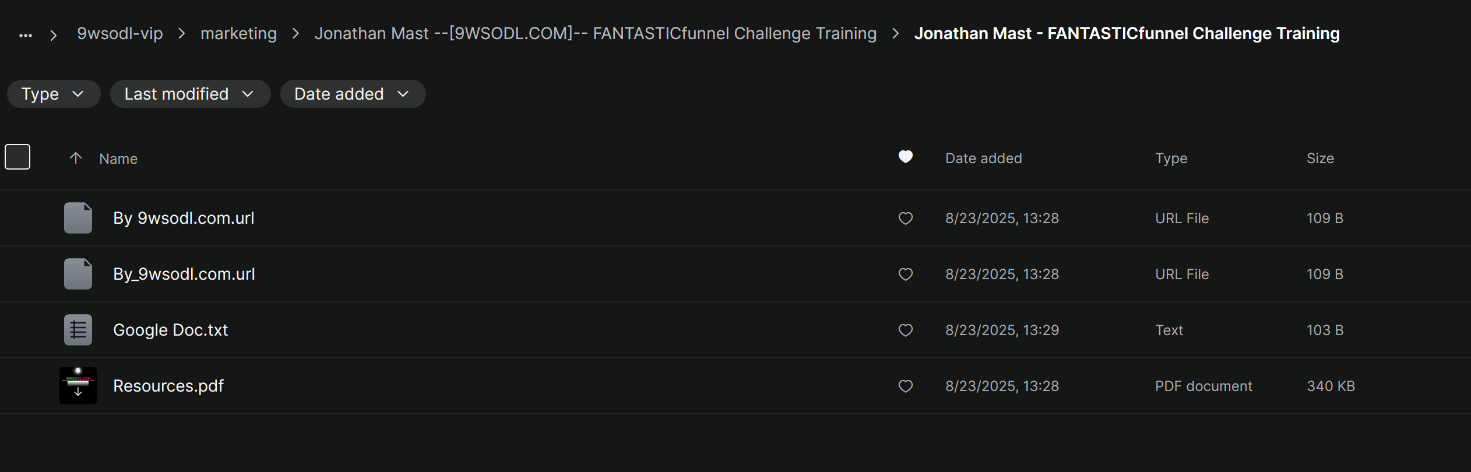1471x472 pixels.
Task: Open the Type filter dropdown
Action: click(53, 94)
